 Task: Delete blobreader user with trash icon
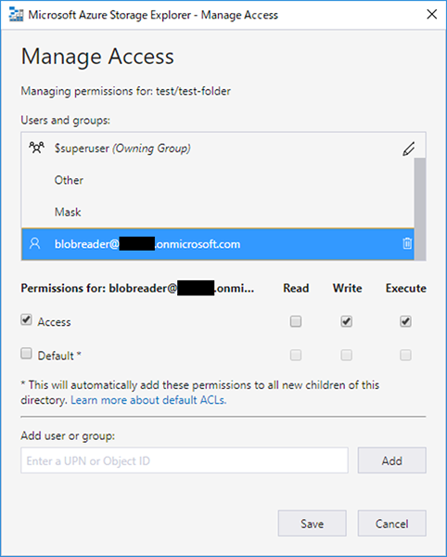[407, 243]
